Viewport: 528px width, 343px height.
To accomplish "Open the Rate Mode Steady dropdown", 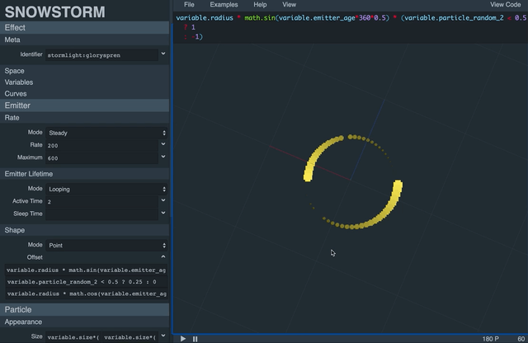I will (106, 133).
